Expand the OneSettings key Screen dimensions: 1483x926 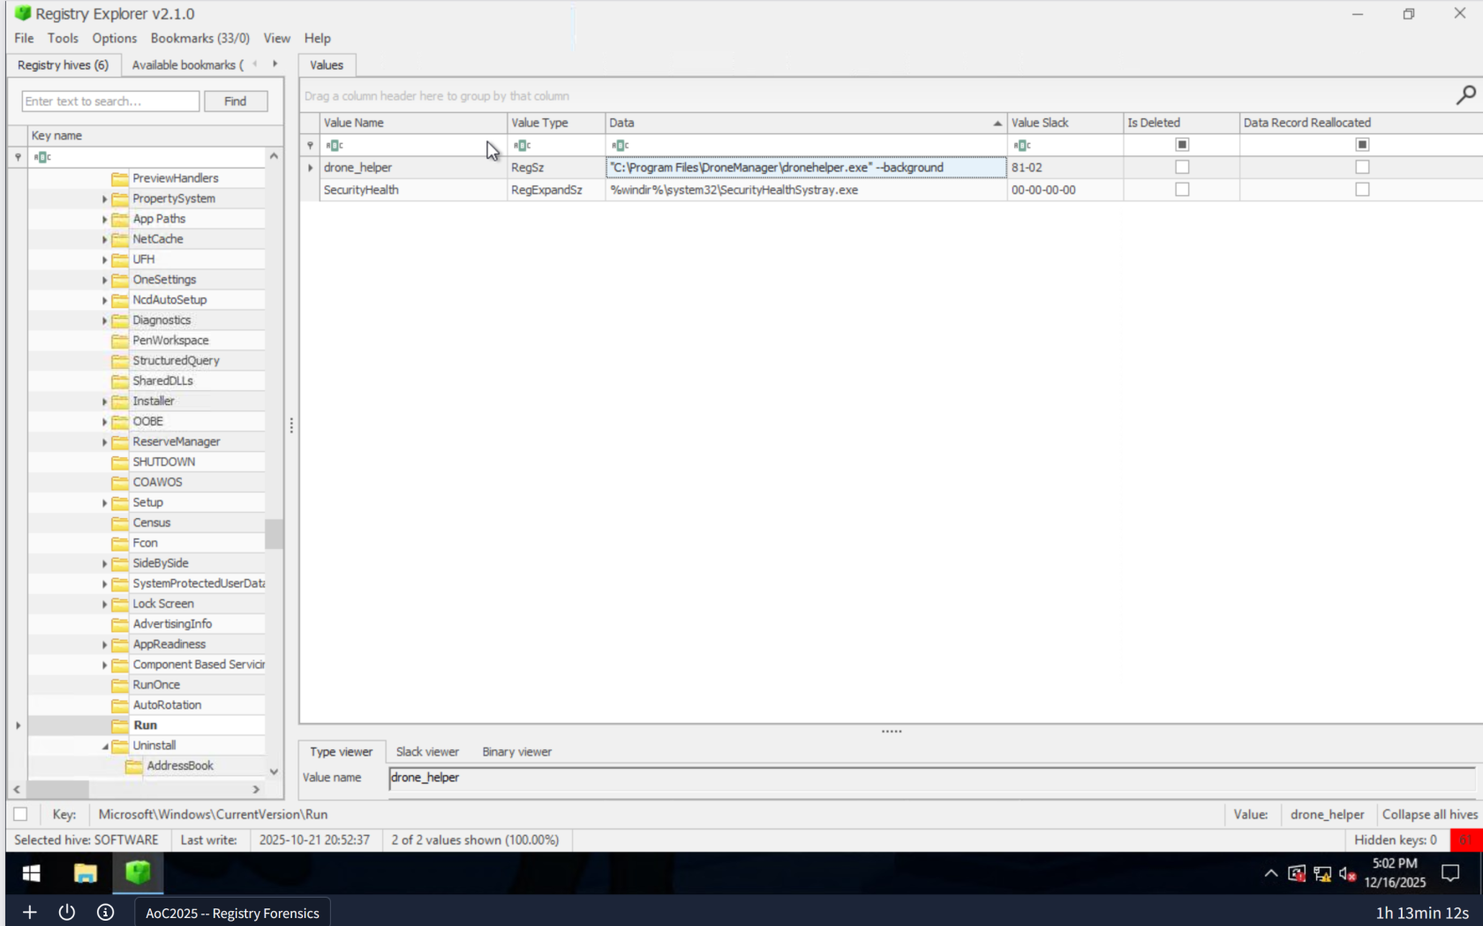(x=104, y=281)
